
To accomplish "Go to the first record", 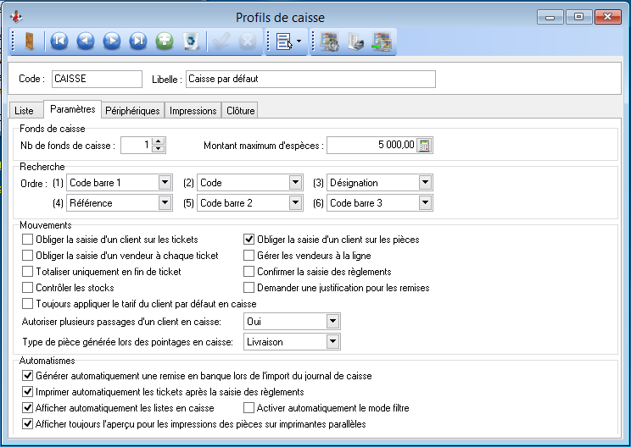I will point(59,41).
